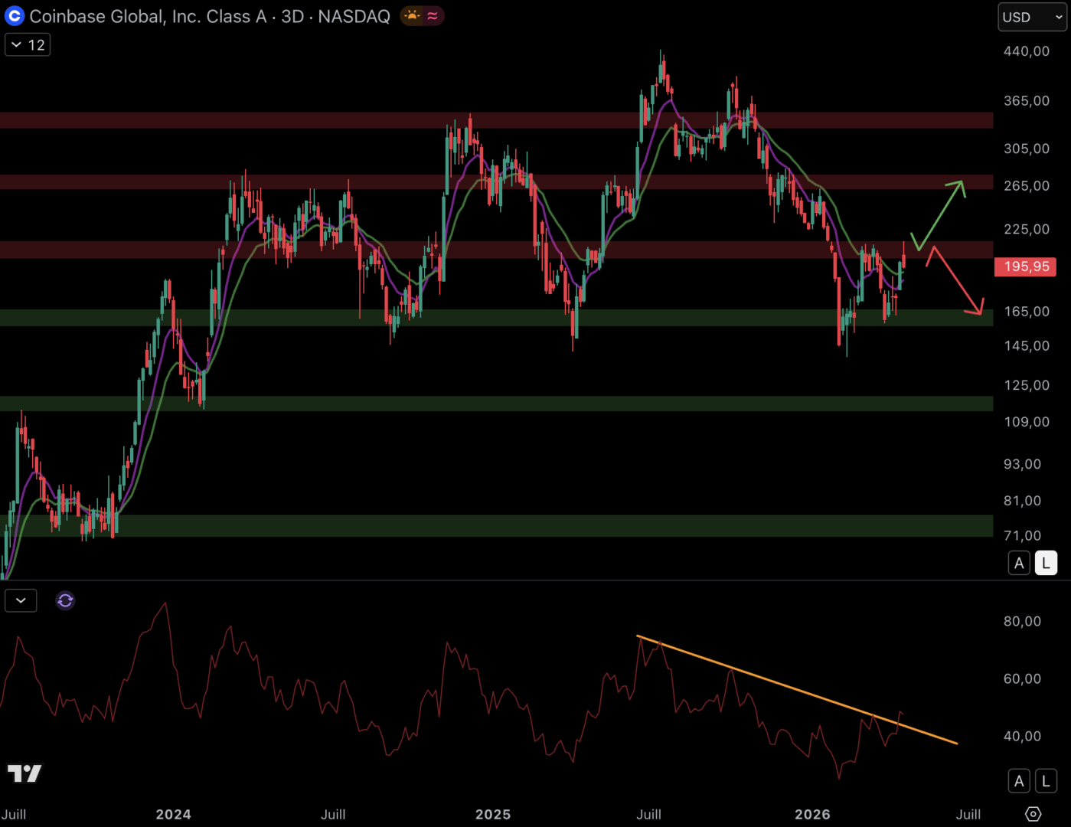1071x827 pixels.
Task: Click the pink approximate-sign icon in the header
Action: click(x=433, y=16)
